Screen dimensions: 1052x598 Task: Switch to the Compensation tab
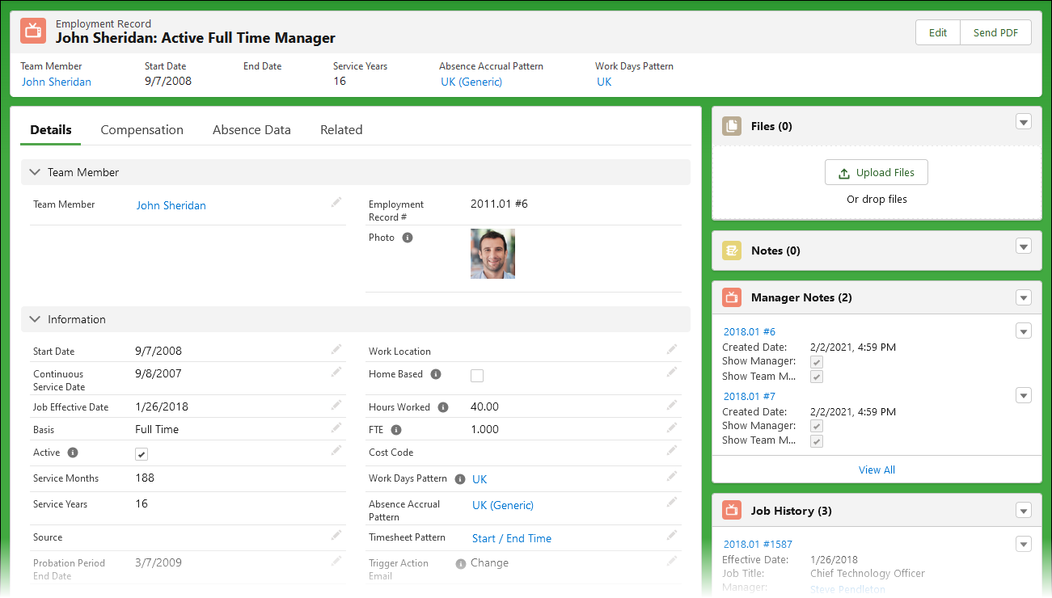pyautogui.click(x=142, y=130)
